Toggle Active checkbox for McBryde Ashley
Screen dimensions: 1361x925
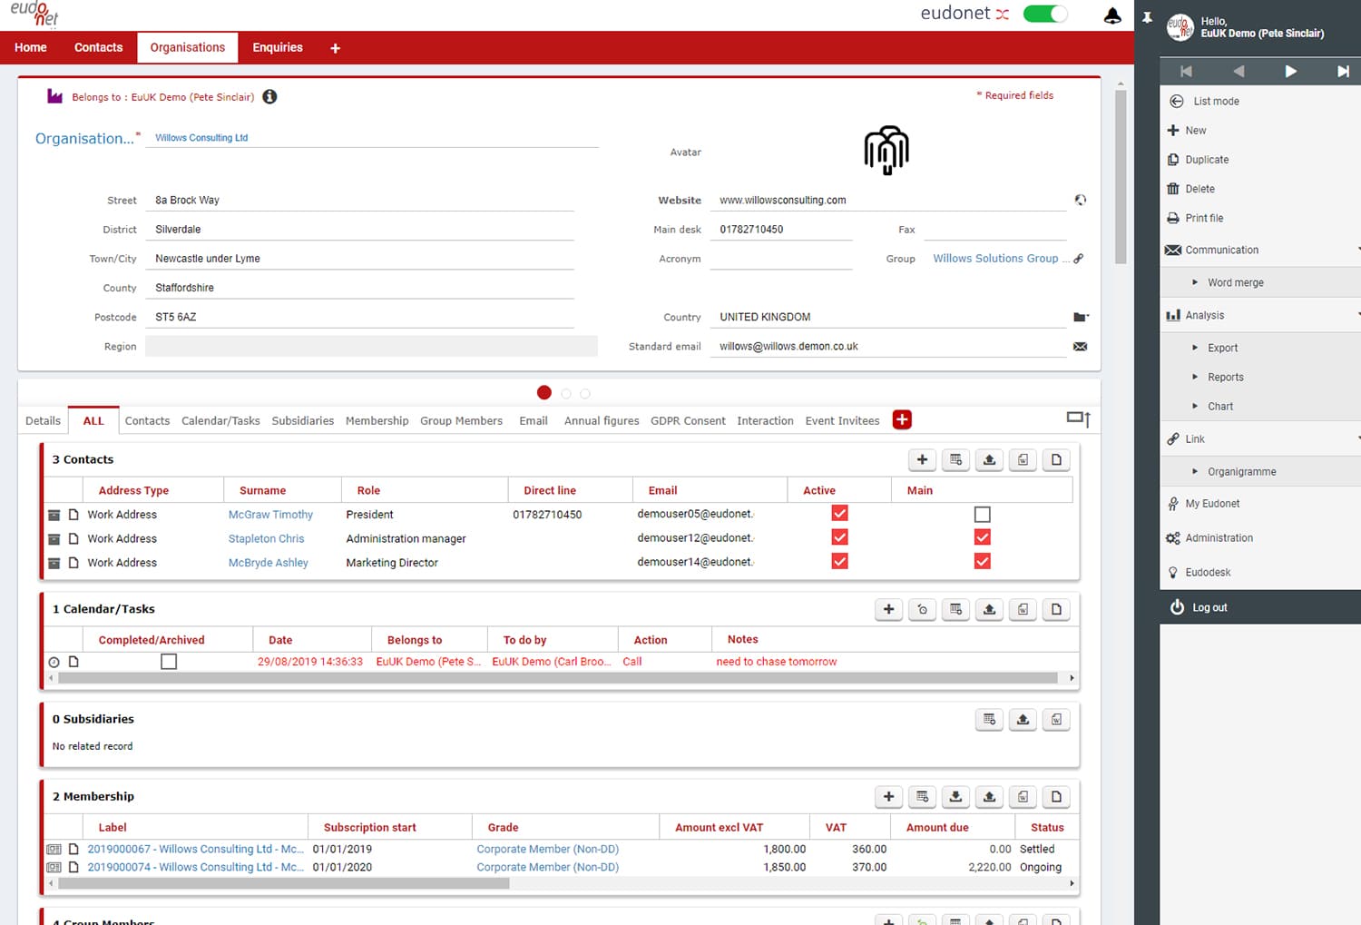840,561
